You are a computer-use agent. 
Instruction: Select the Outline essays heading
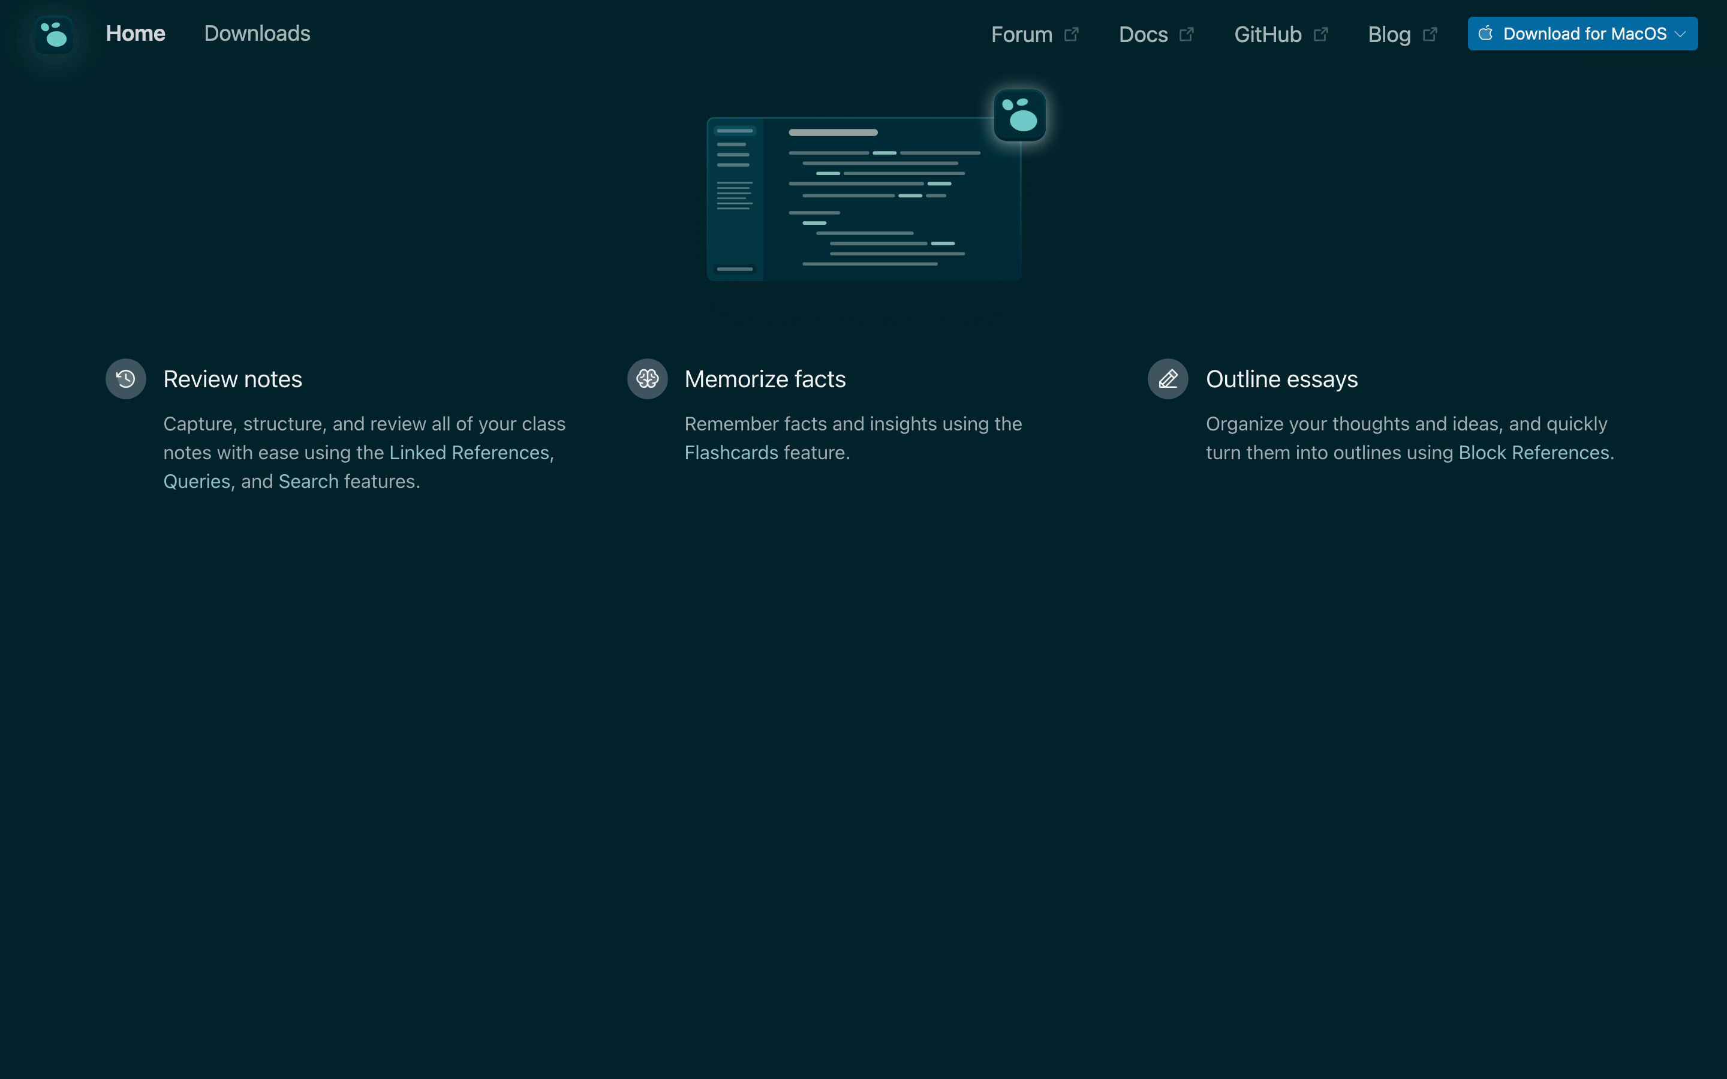(x=1281, y=379)
